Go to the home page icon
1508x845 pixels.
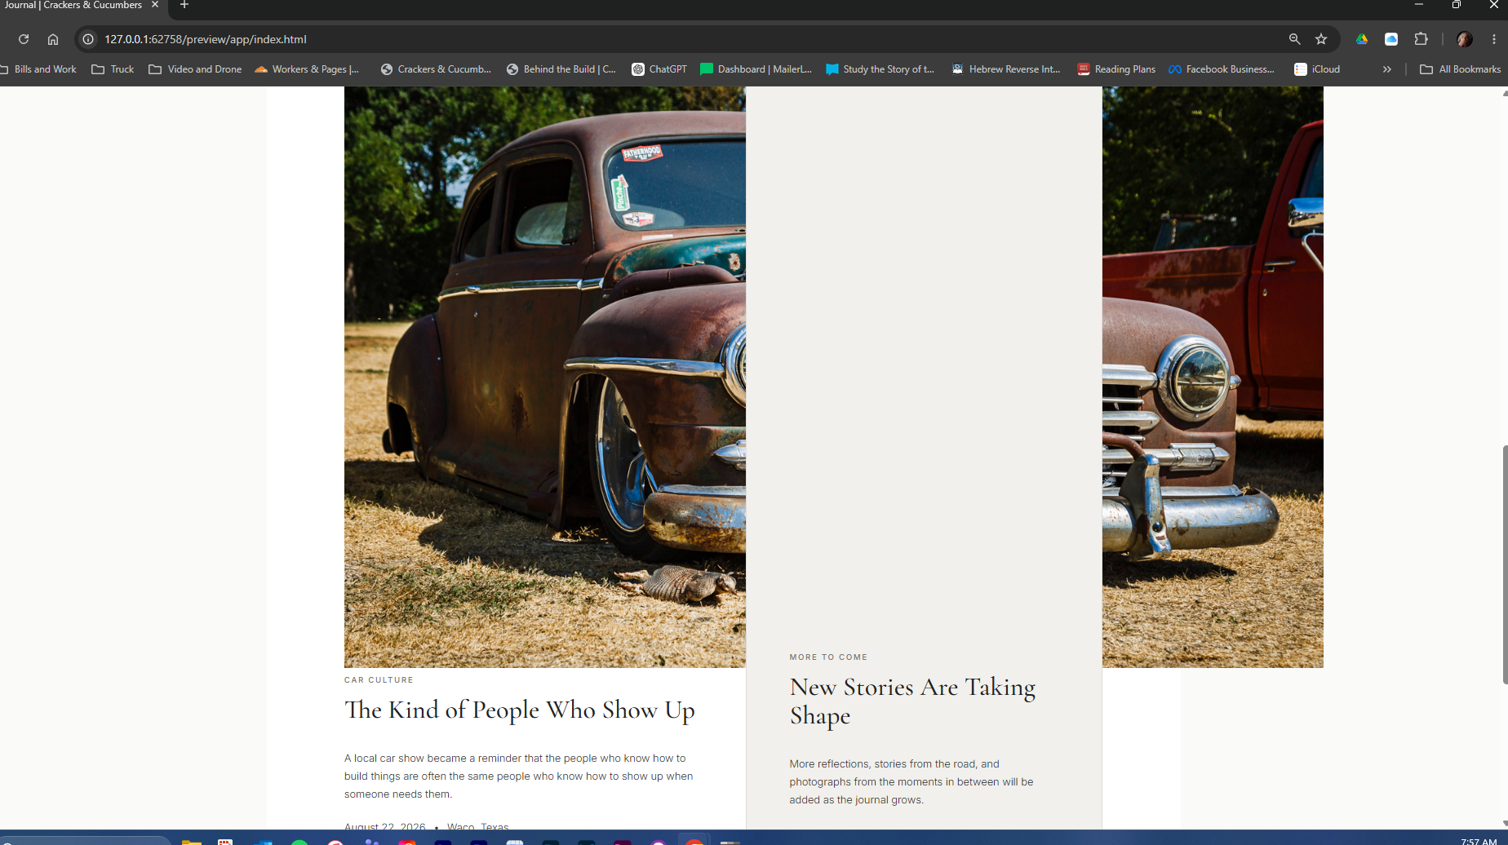coord(53,39)
